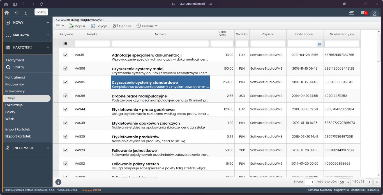The width and height of the screenshot is (383, 195).
Task: Click the airplane icon in header
Action: (x=351, y=13)
